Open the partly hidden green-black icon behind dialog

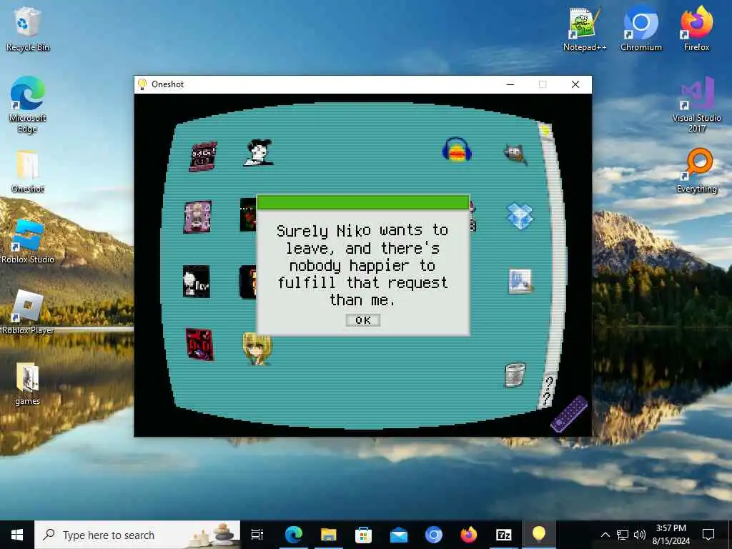pos(248,214)
